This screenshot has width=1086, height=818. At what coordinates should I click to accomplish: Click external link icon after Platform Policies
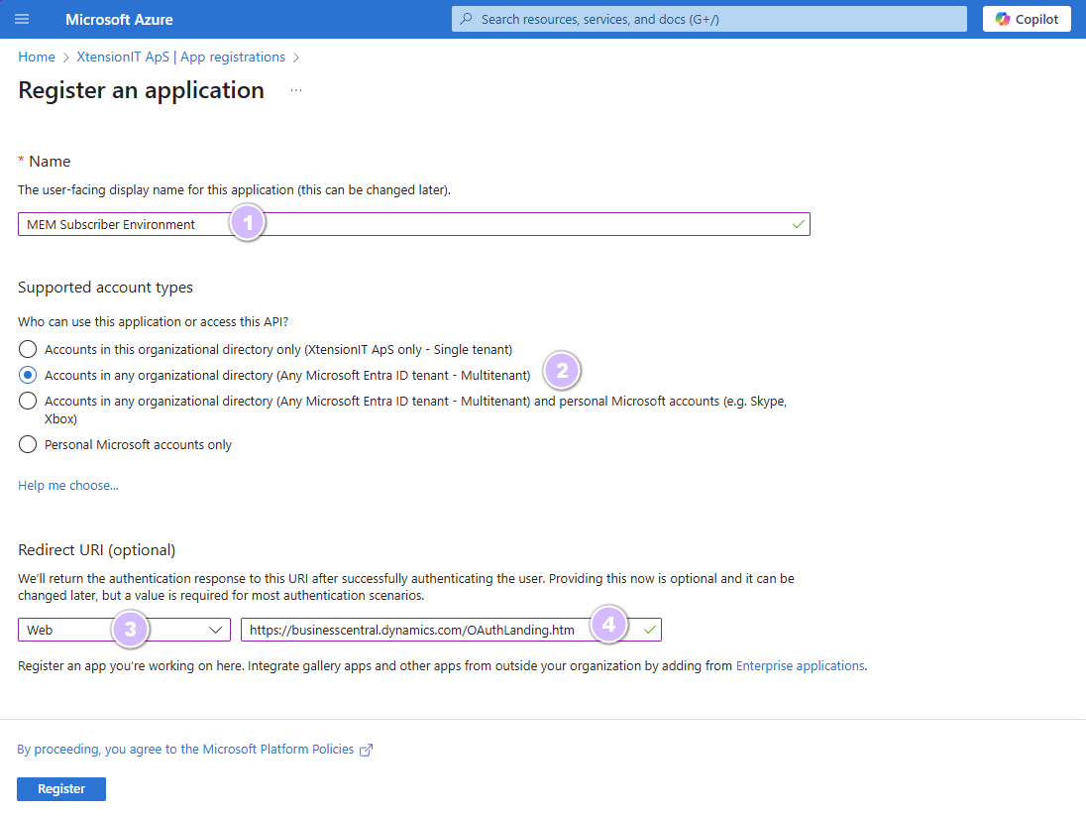366,750
